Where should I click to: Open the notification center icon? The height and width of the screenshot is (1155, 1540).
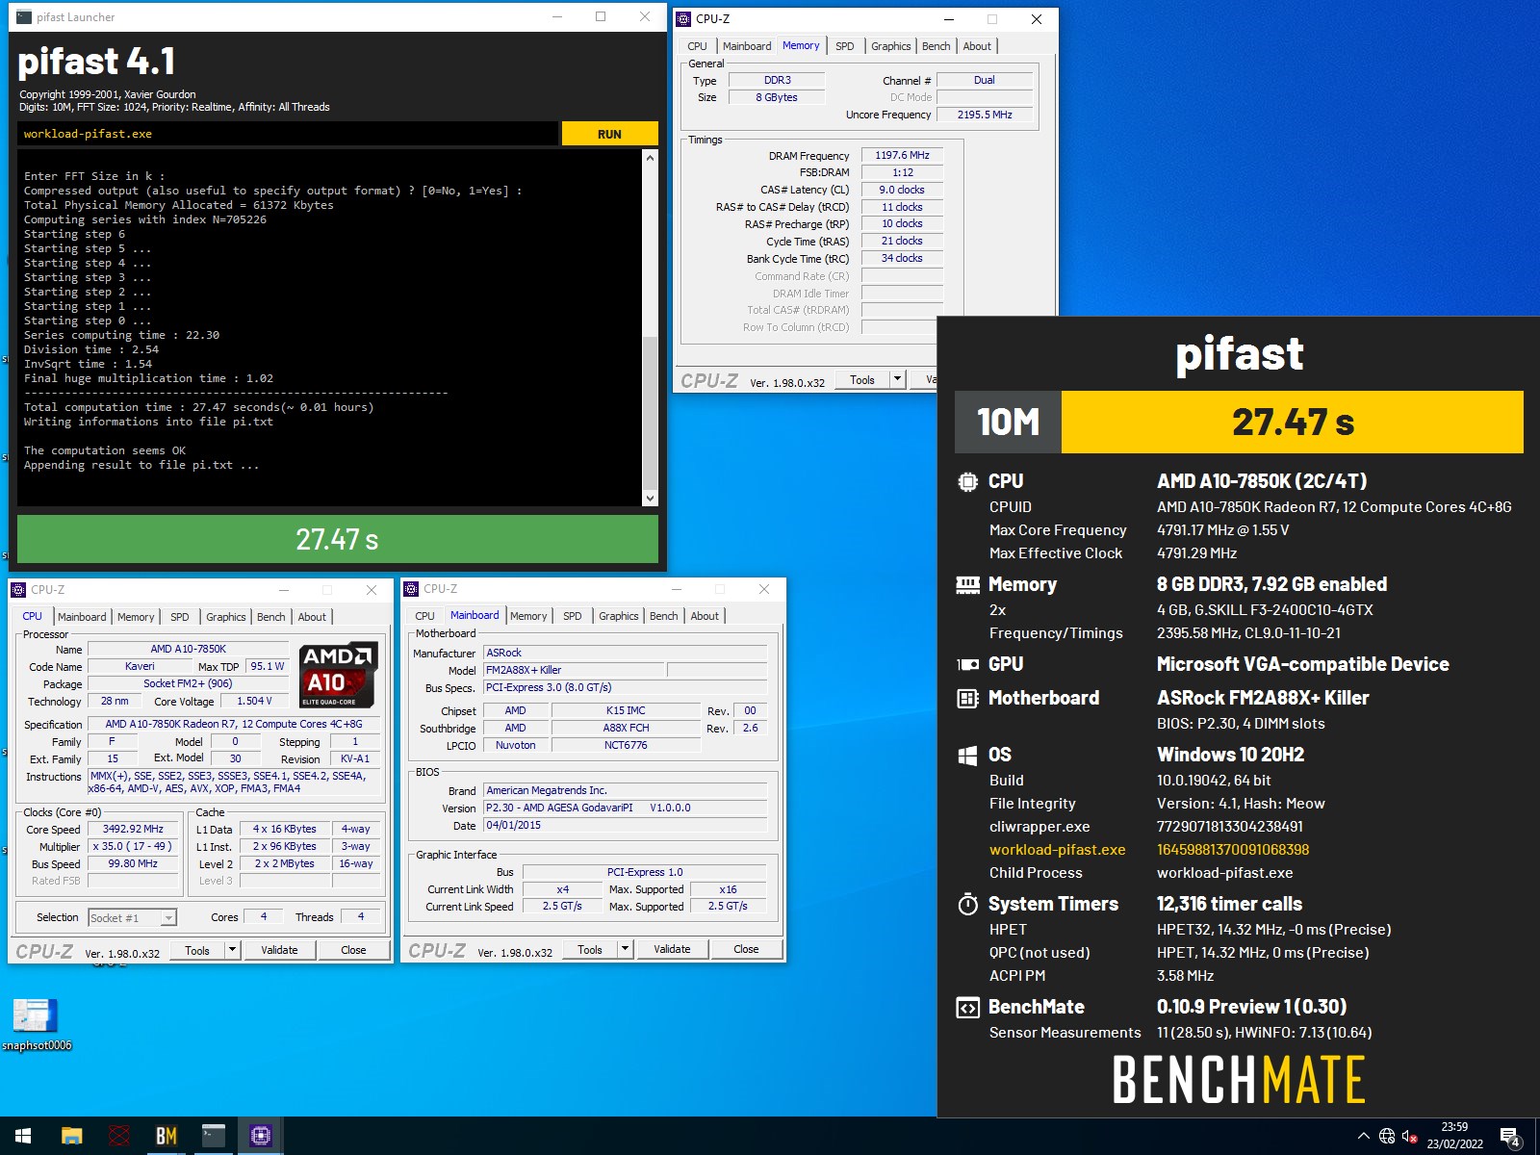(1510, 1137)
